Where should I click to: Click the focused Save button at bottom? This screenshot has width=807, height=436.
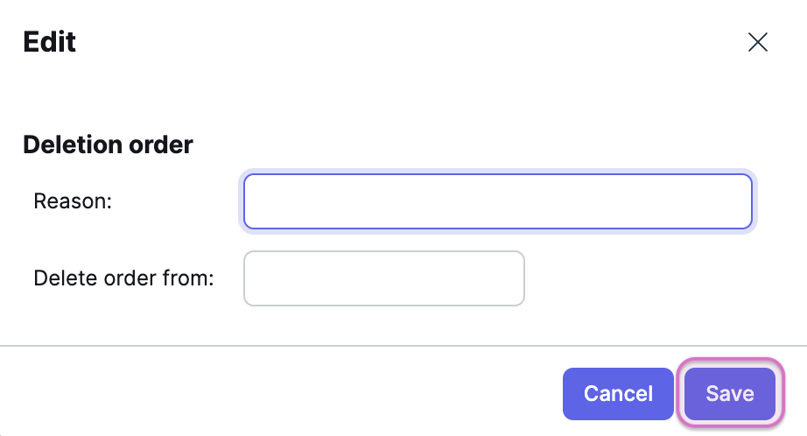(x=730, y=393)
